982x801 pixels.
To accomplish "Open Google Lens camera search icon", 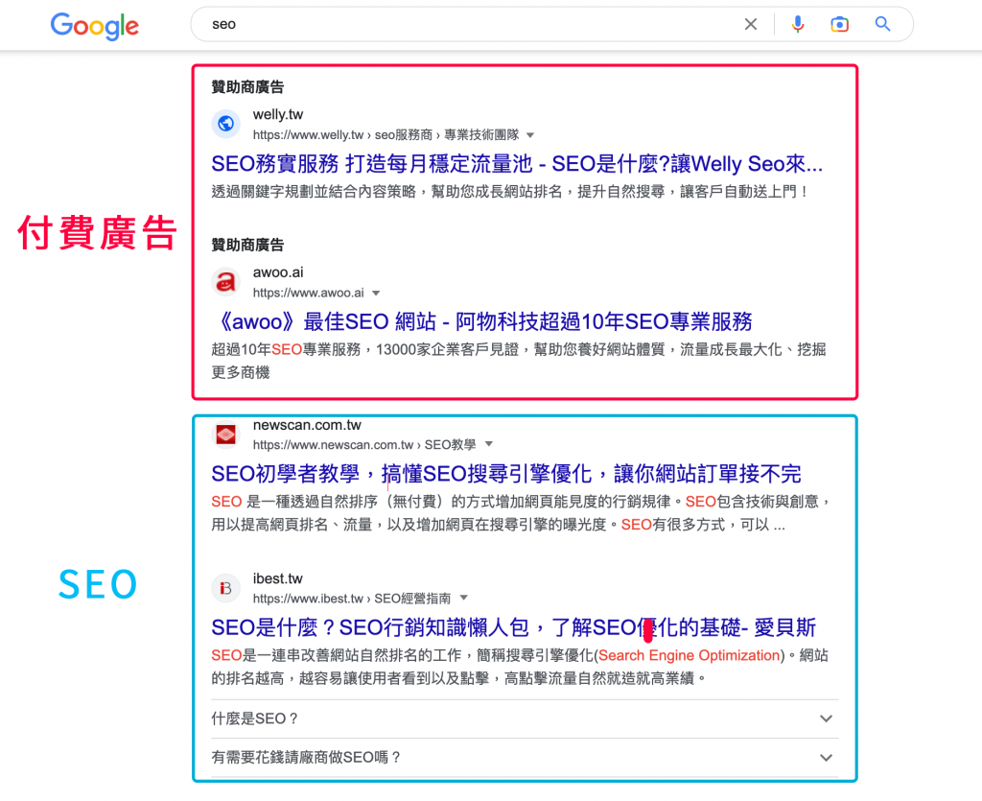I will (x=839, y=24).
